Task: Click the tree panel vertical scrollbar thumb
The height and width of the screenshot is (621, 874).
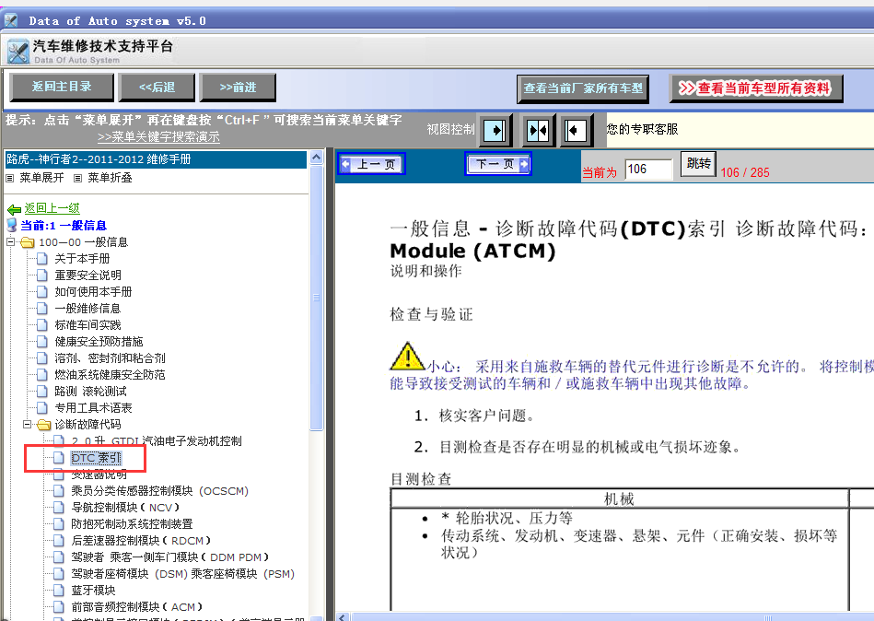Action: [316, 298]
